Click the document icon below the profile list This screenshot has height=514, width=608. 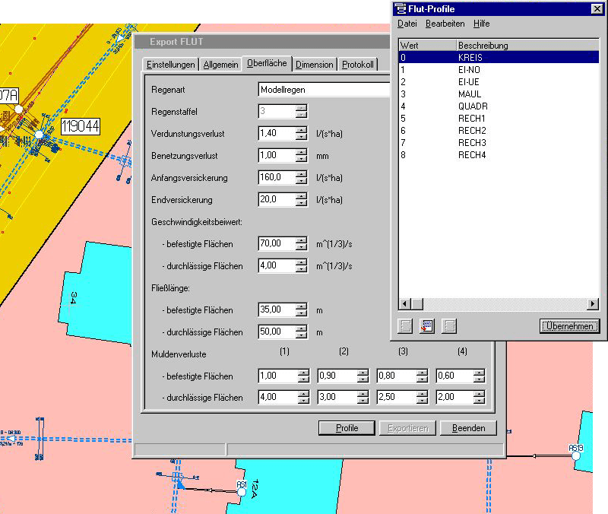[427, 325]
